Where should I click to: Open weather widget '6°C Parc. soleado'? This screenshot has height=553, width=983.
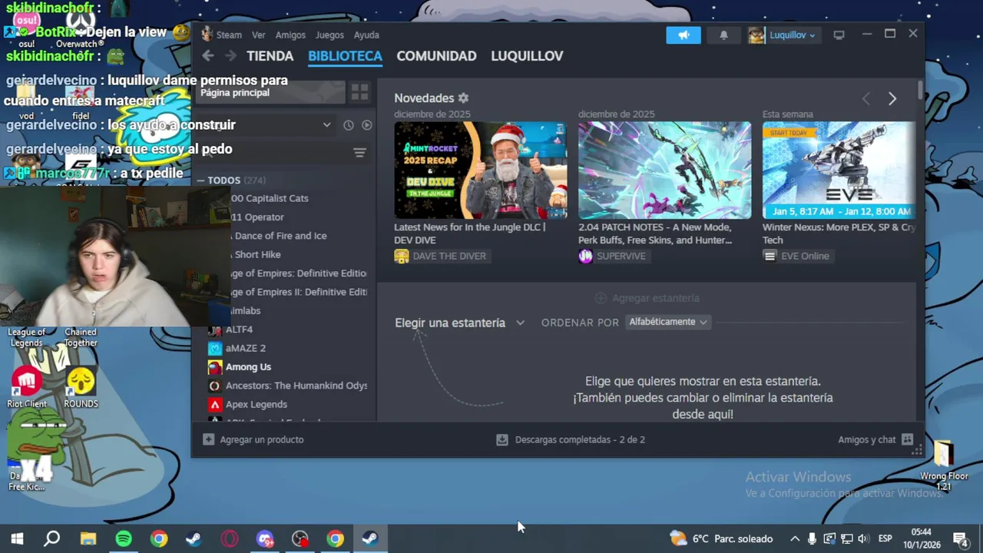coord(721,538)
